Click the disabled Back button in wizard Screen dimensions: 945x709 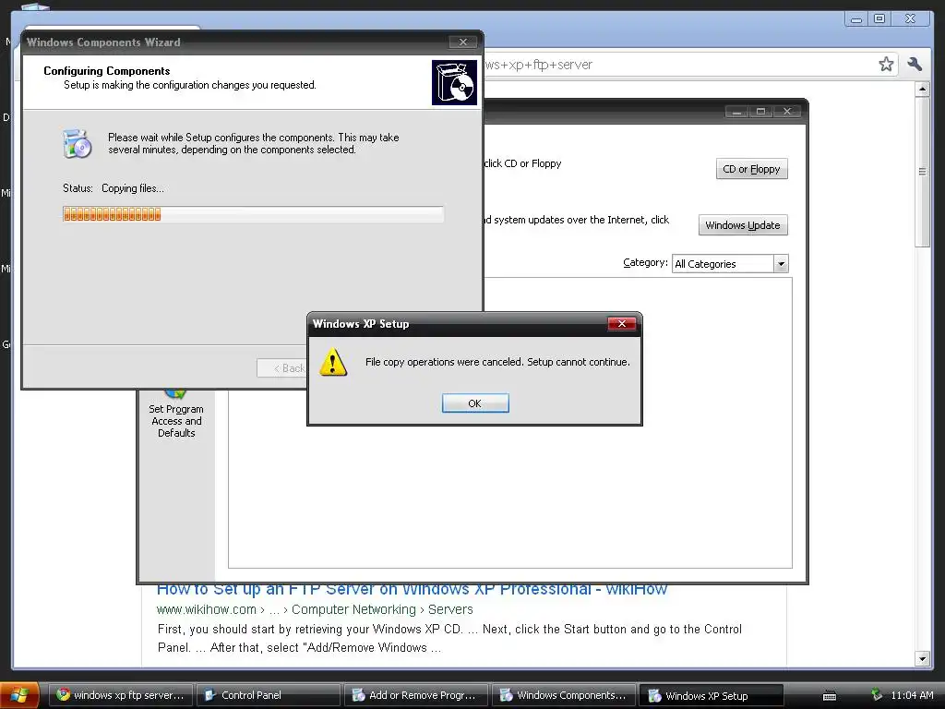coord(282,368)
